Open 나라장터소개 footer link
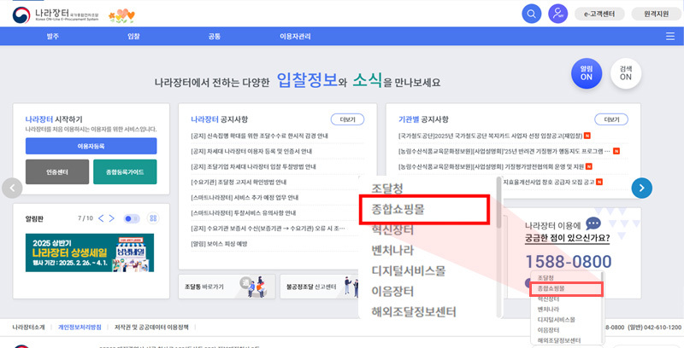Screen dimensions: 684x348 28,328
